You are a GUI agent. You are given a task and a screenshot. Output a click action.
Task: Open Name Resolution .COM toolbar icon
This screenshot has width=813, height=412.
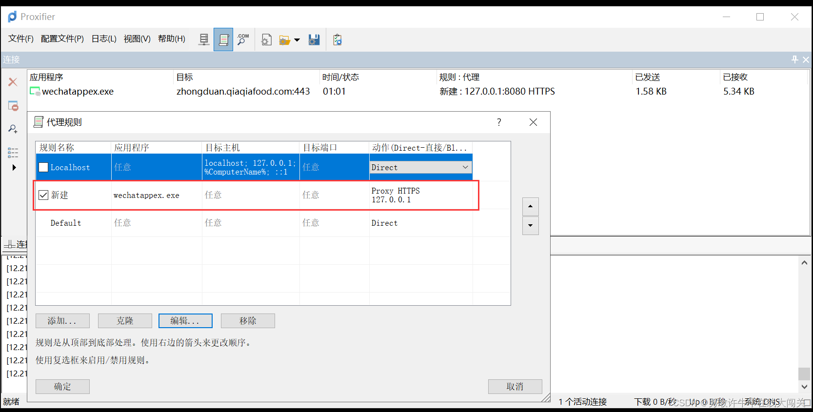(242, 39)
